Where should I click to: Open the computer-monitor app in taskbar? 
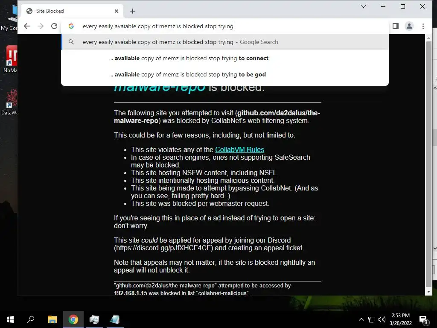click(94, 319)
